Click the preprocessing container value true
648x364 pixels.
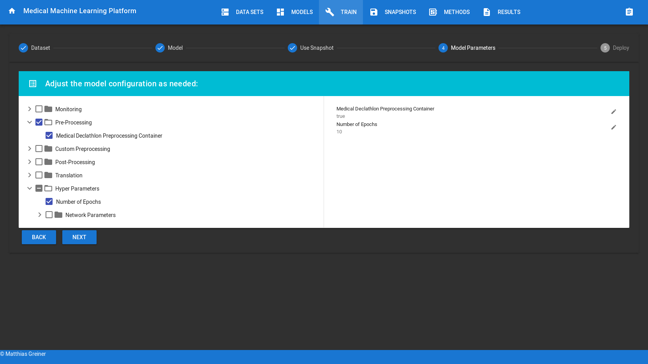(341, 116)
